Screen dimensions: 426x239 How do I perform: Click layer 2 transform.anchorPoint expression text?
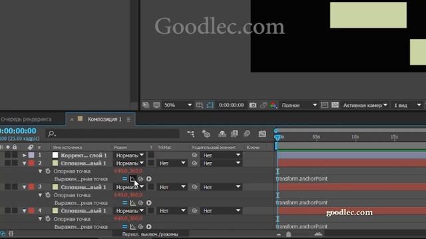(302, 179)
